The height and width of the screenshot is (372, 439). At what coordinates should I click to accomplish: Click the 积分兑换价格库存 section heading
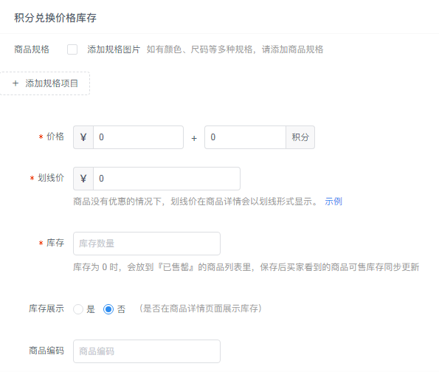(55, 18)
